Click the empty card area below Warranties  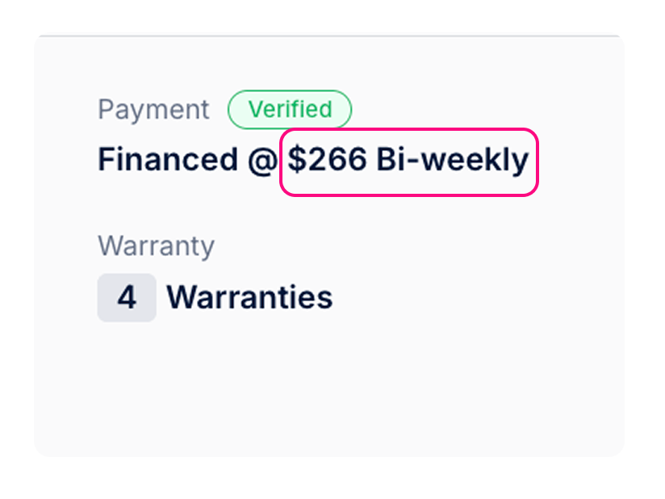pos(323,388)
